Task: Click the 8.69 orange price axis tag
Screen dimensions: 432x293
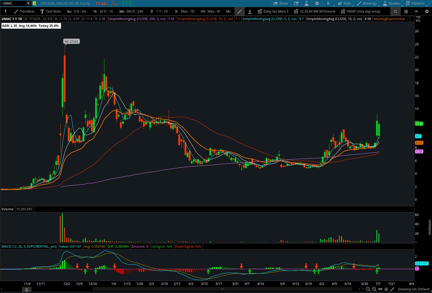Action: click(x=418, y=143)
